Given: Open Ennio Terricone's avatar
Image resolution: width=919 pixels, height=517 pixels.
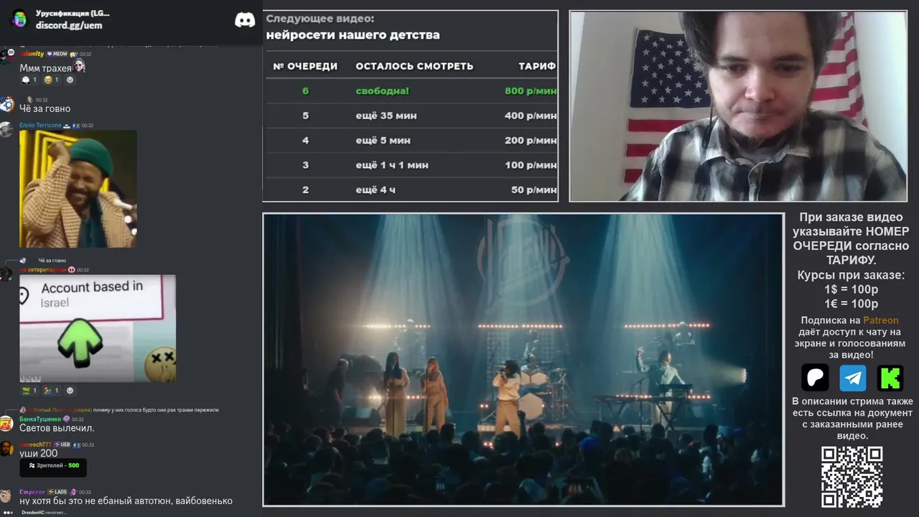Looking at the screenshot, I should point(6,129).
